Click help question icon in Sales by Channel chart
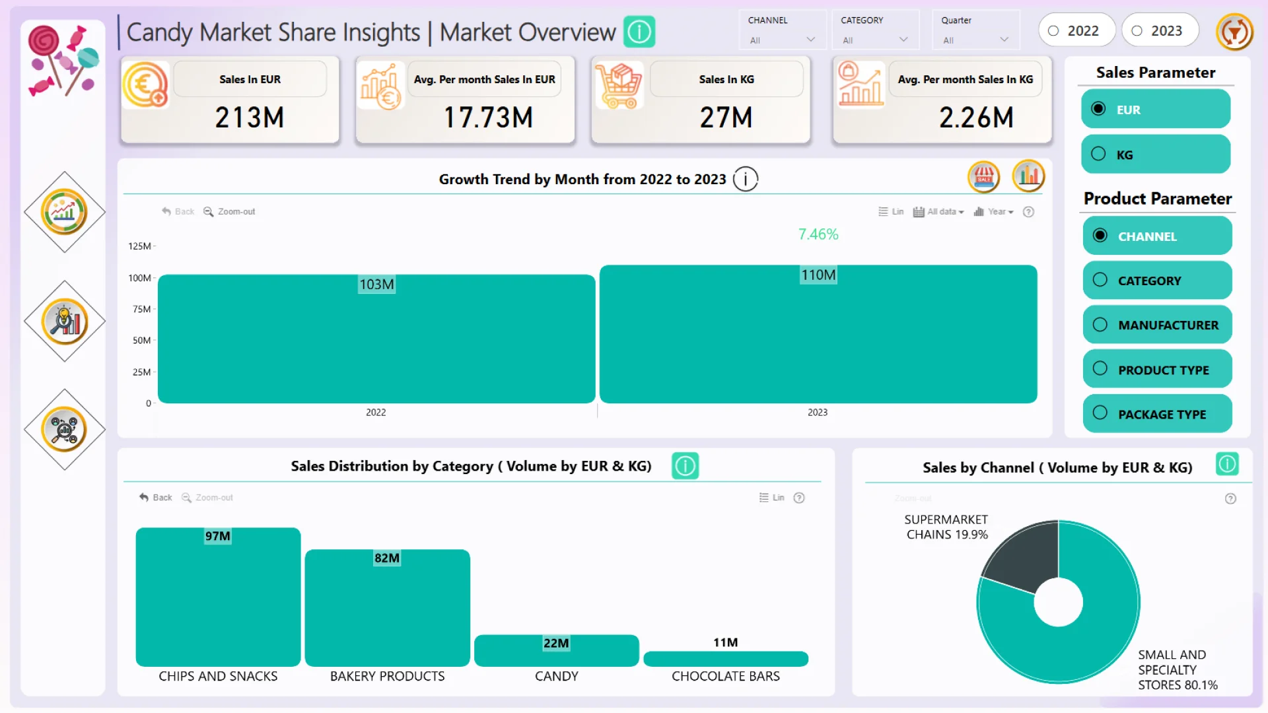 click(x=1230, y=499)
